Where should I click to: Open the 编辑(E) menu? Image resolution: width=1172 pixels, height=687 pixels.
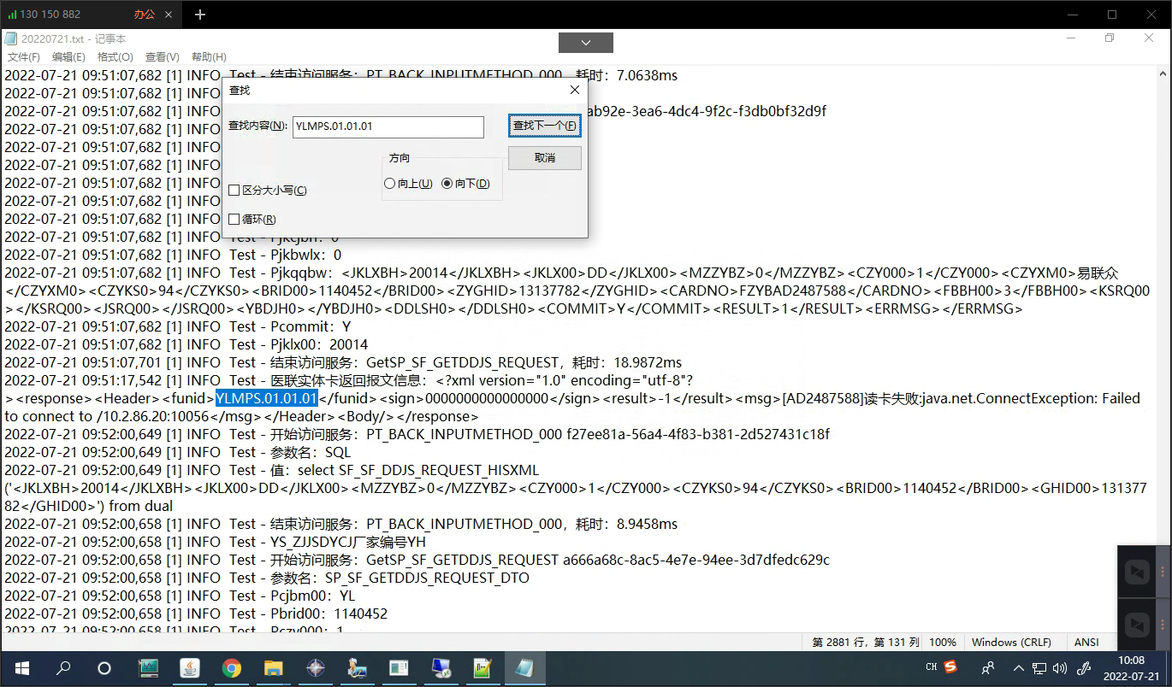click(x=68, y=57)
